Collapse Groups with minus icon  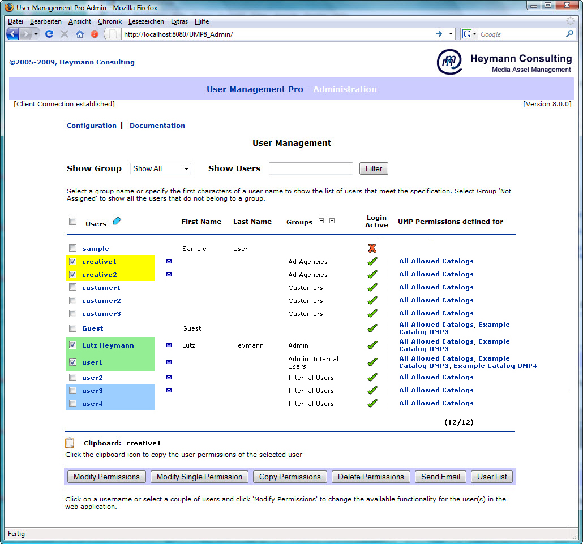click(x=332, y=221)
